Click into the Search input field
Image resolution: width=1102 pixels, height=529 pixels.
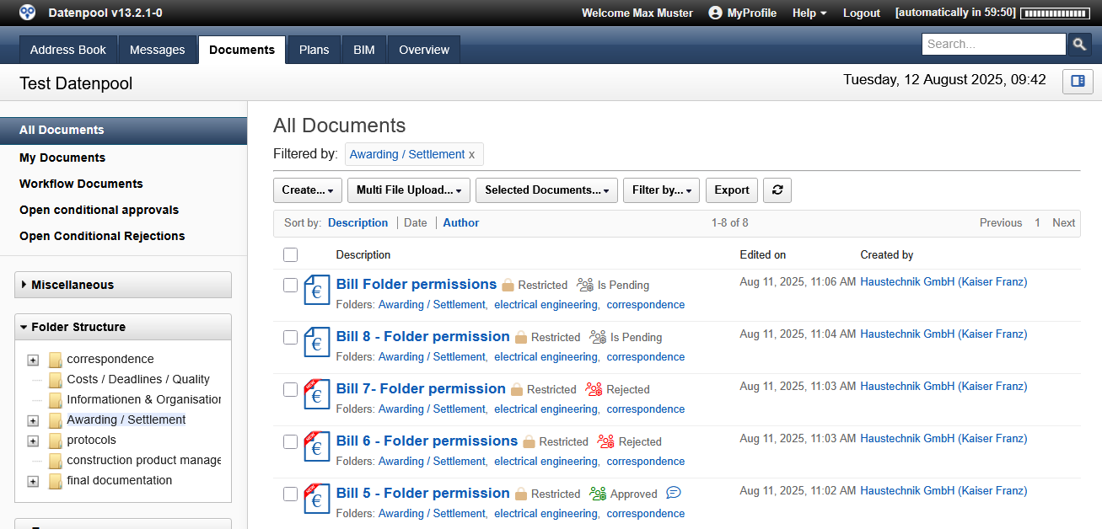(x=993, y=45)
